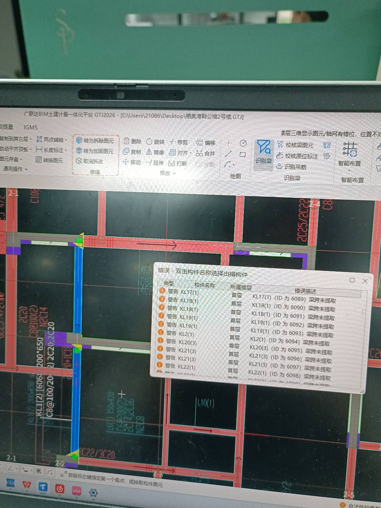Click 转为加固图元 button

(95, 151)
